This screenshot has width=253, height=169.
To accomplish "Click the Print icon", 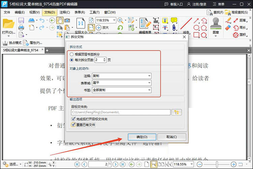I will (21, 28).
